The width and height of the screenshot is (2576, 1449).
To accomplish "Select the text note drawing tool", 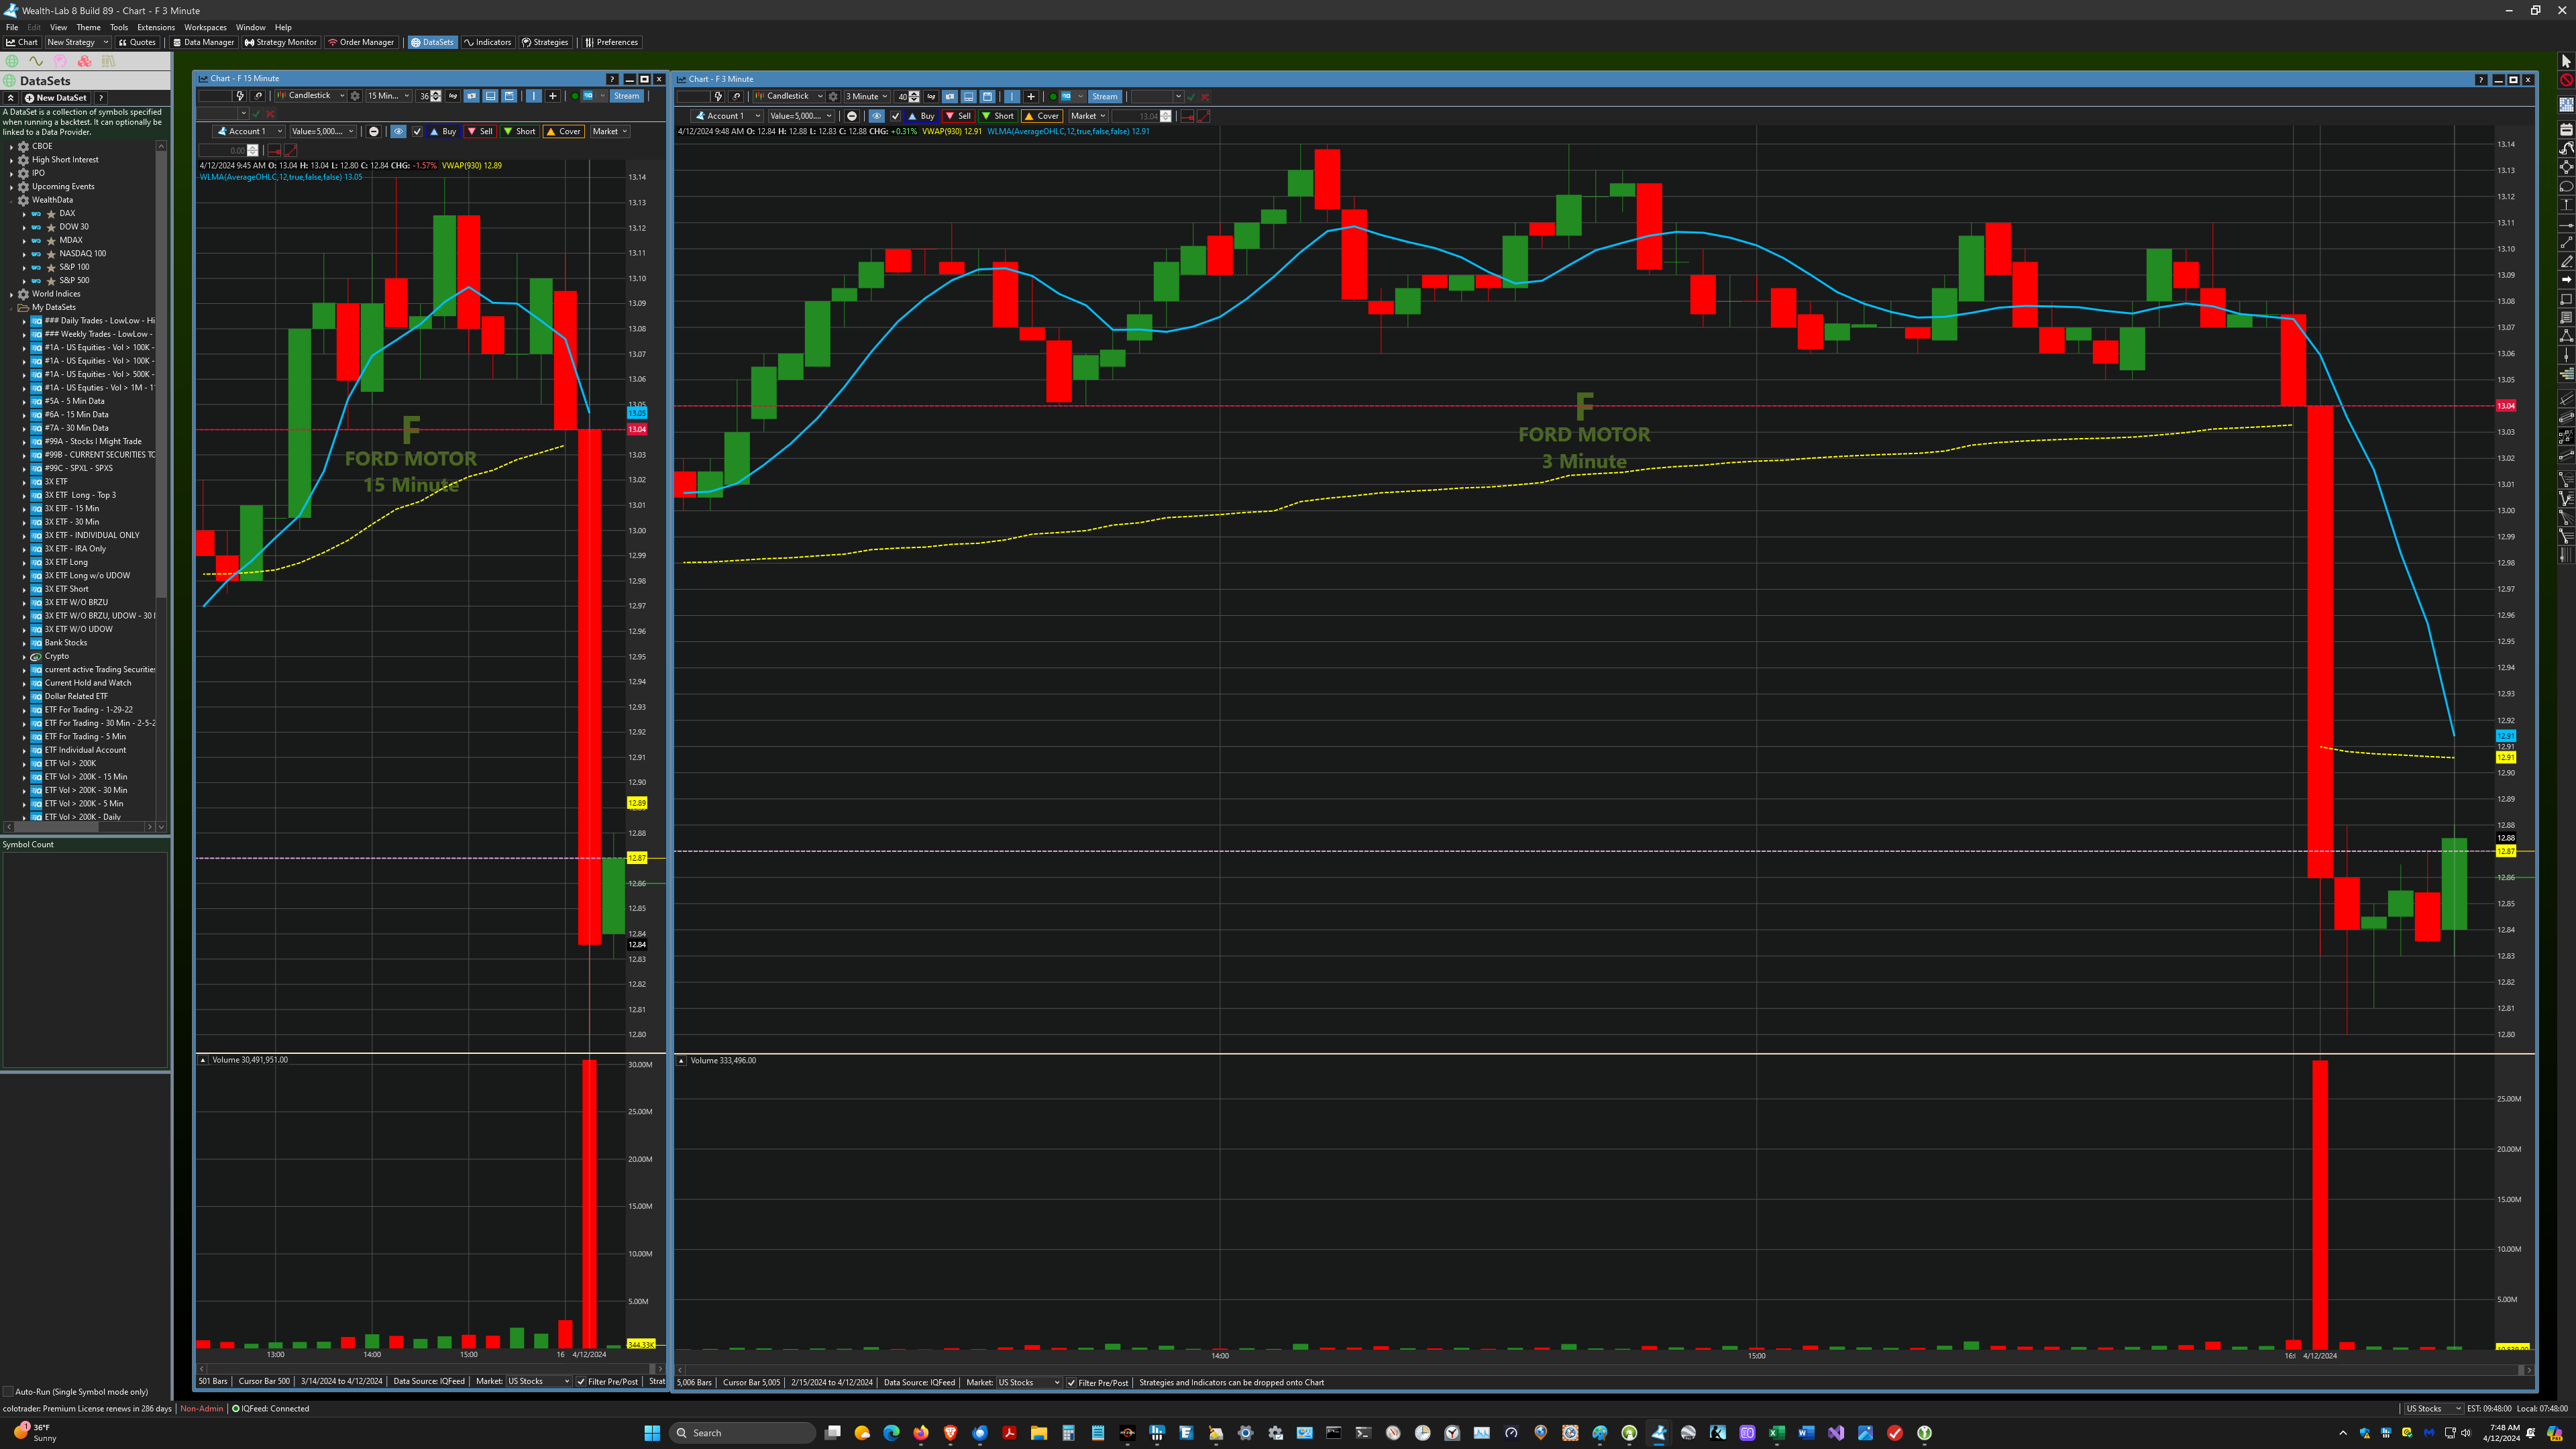I will click(x=2566, y=317).
